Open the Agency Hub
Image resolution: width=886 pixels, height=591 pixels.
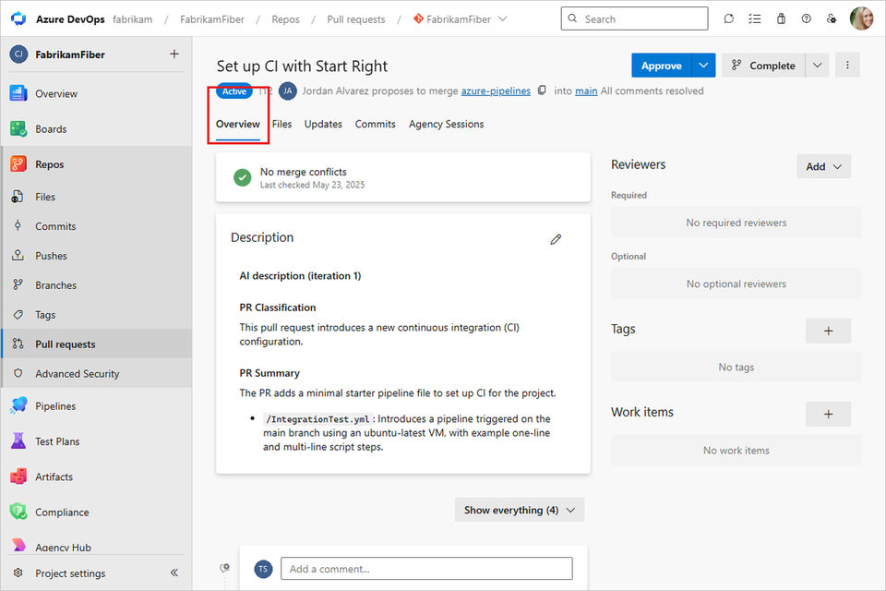coord(63,547)
